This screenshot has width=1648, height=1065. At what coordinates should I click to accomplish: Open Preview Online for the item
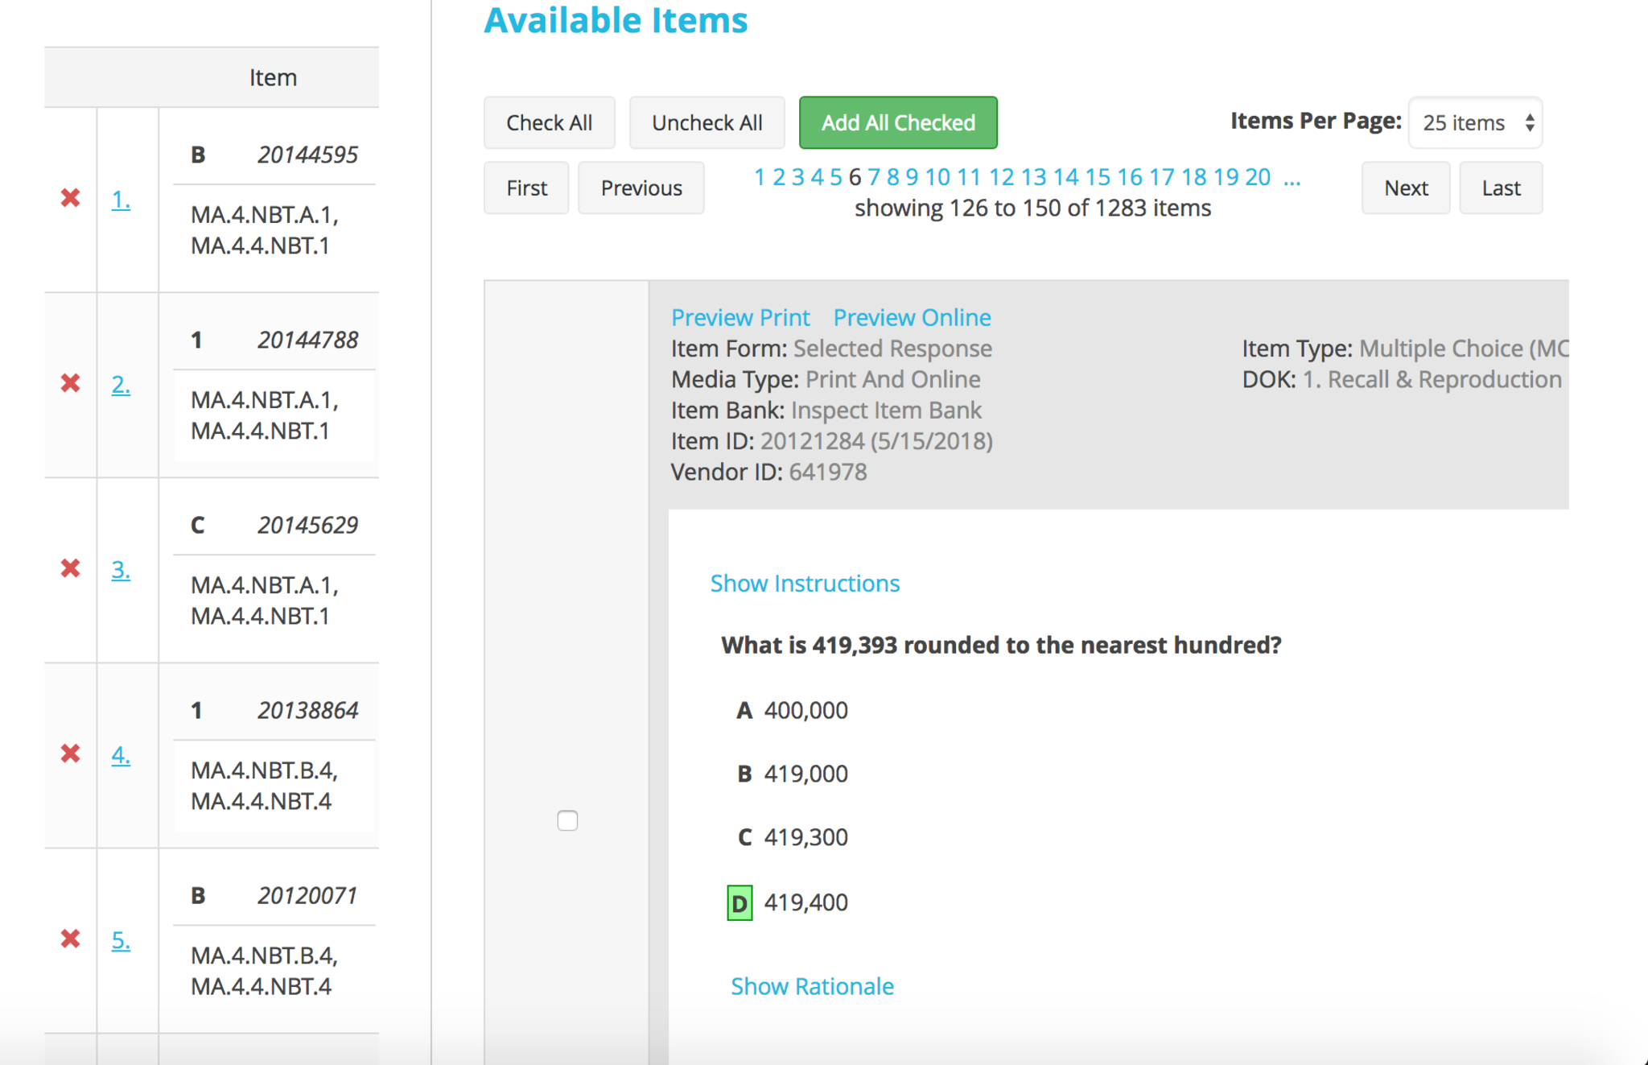912,317
